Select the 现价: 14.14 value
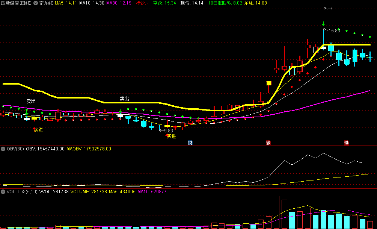 coord(191,3)
